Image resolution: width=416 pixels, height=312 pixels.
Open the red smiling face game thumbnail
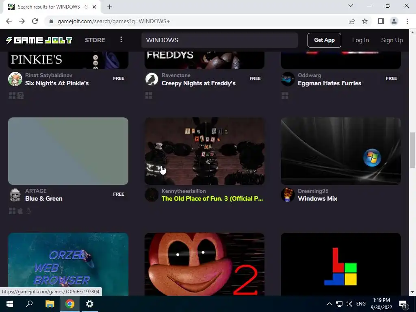[x=205, y=264]
